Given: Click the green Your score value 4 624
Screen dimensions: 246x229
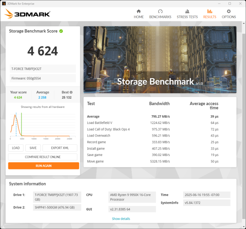Looking at the screenshot, I should click(18, 98).
